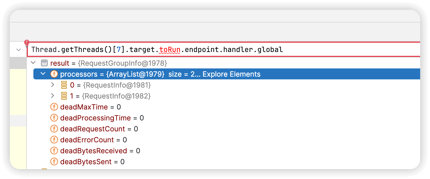Click the deadRequestCount field icon

pyautogui.click(x=54, y=129)
